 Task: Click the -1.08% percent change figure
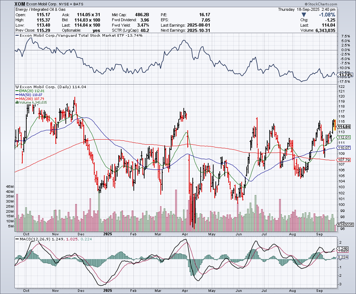(x=327, y=15)
